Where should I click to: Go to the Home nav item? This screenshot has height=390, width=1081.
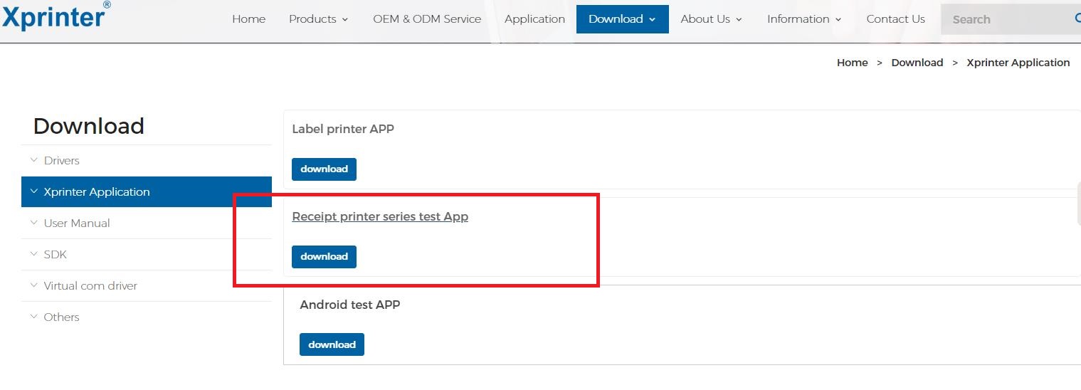[x=249, y=19]
